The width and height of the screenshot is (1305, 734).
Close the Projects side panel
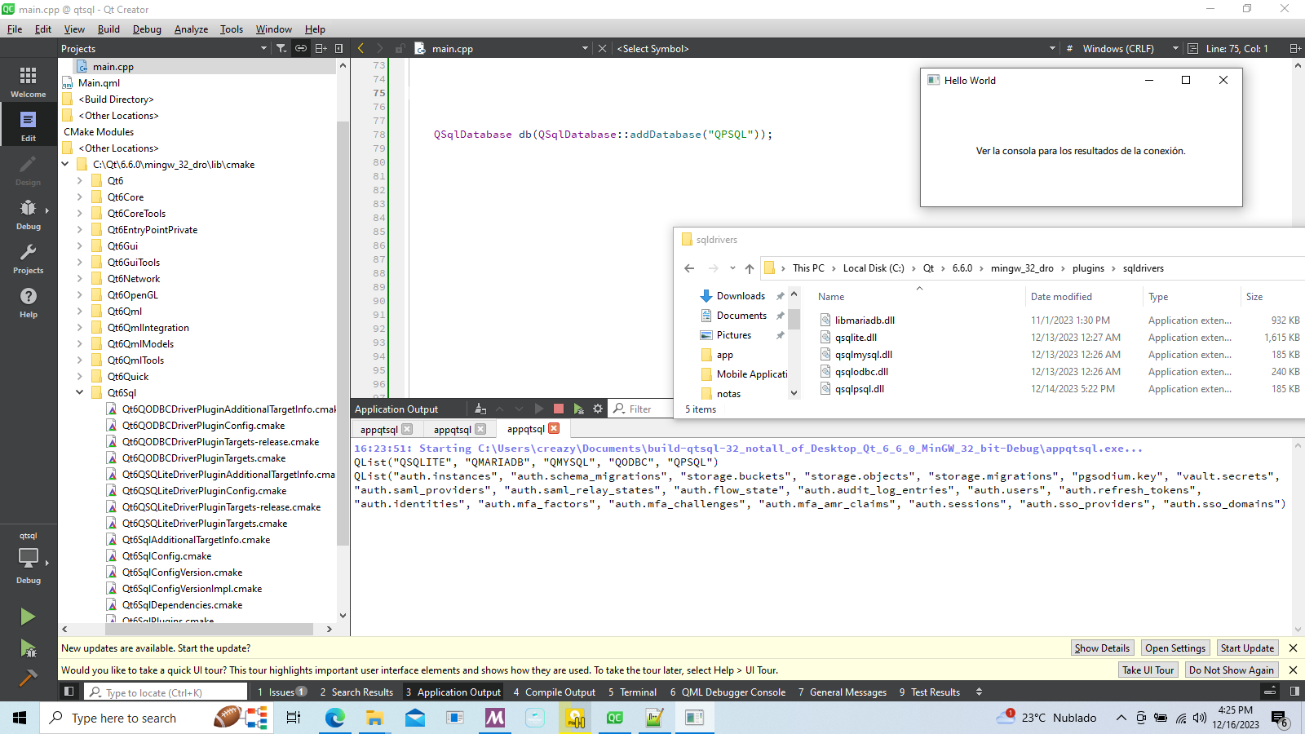339,48
